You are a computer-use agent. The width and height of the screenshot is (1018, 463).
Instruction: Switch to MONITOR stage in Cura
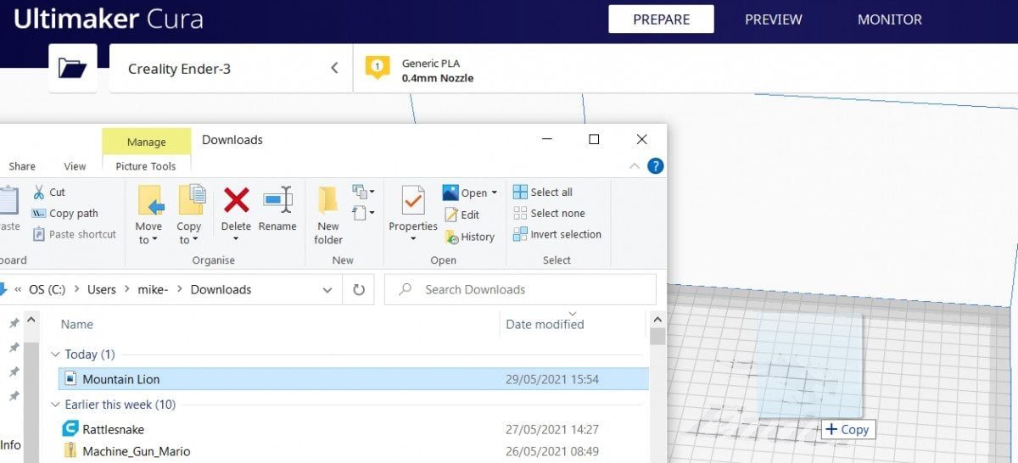(889, 20)
